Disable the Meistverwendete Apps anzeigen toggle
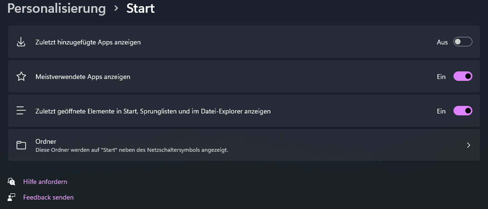Screen dimensions: 488x209 click(x=462, y=77)
